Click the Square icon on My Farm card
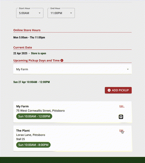Screen dimensions: 145x163 tap(121, 117)
